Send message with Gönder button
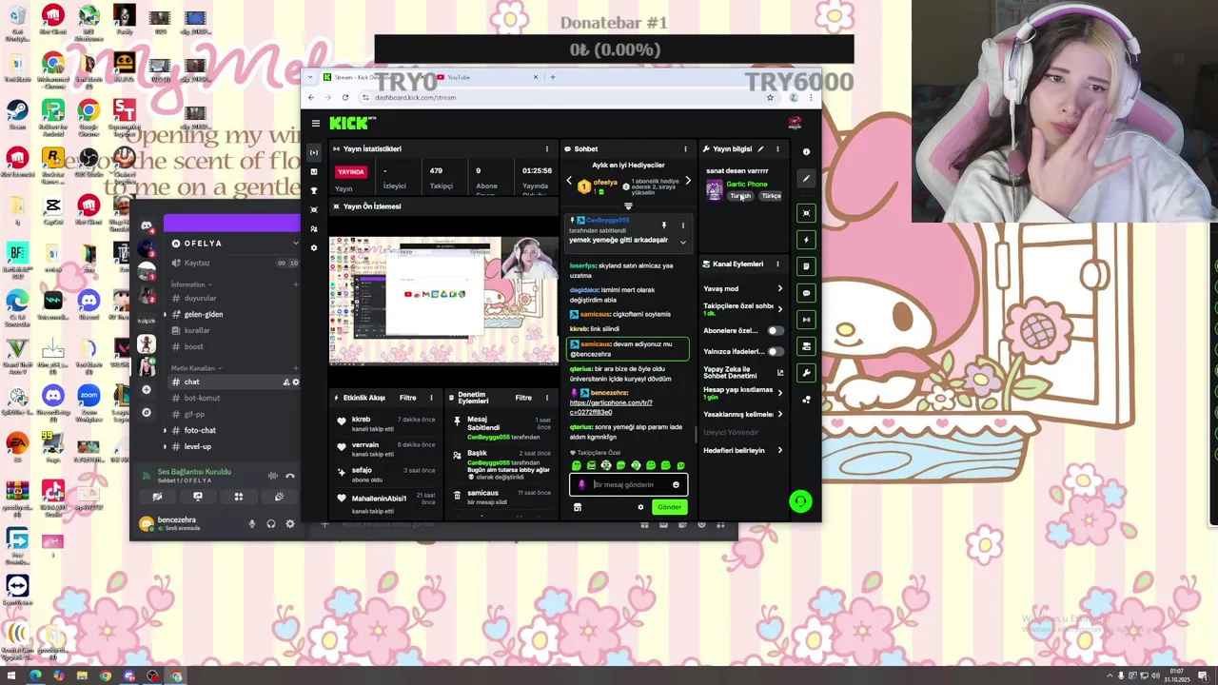 tap(669, 507)
